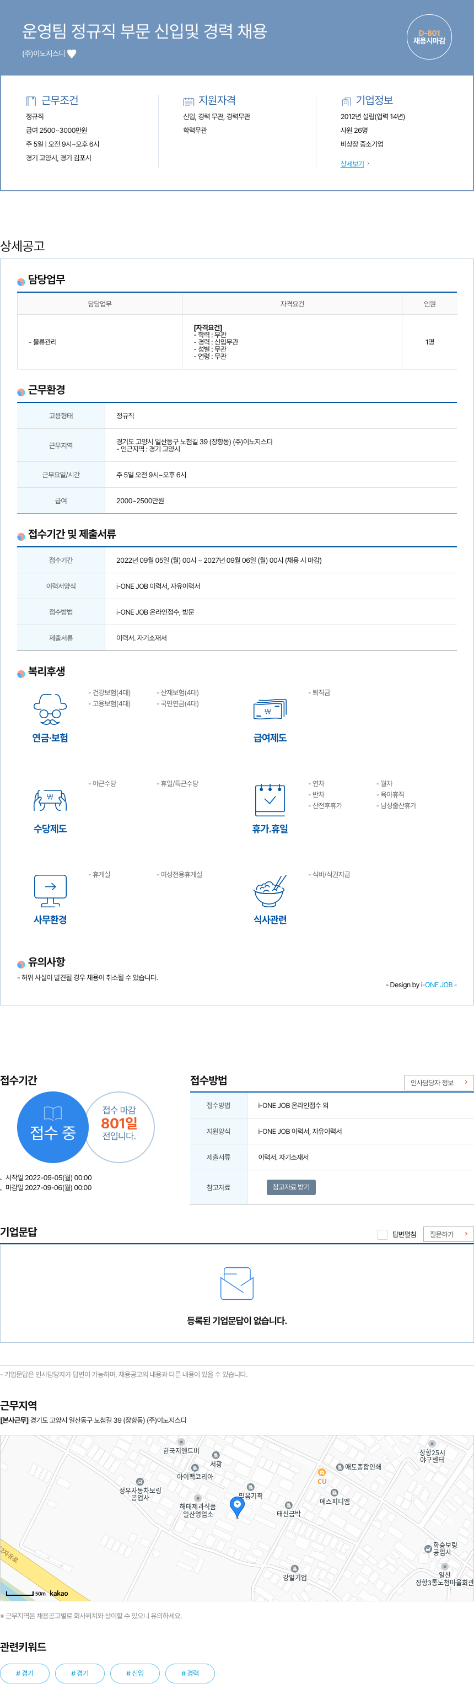The width and height of the screenshot is (474, 1684).
Task: Click the 접수 중 status circle
Action: [53, 1127]
